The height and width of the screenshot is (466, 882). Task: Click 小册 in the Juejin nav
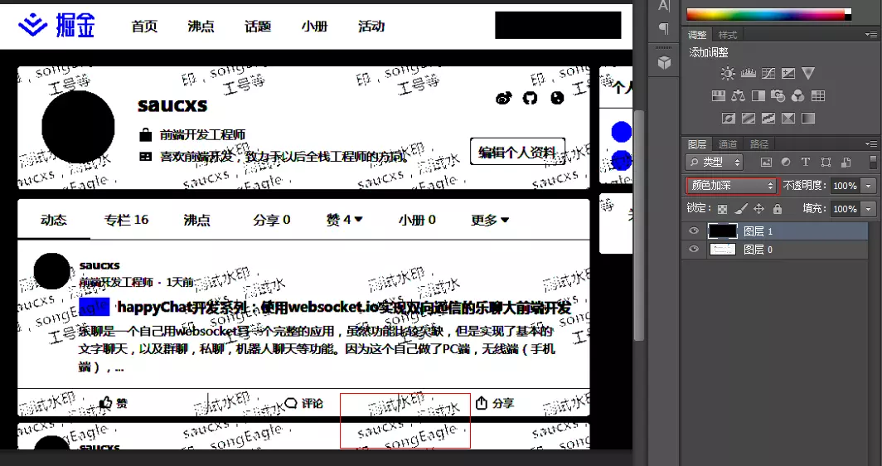click(x=314, y=27)
